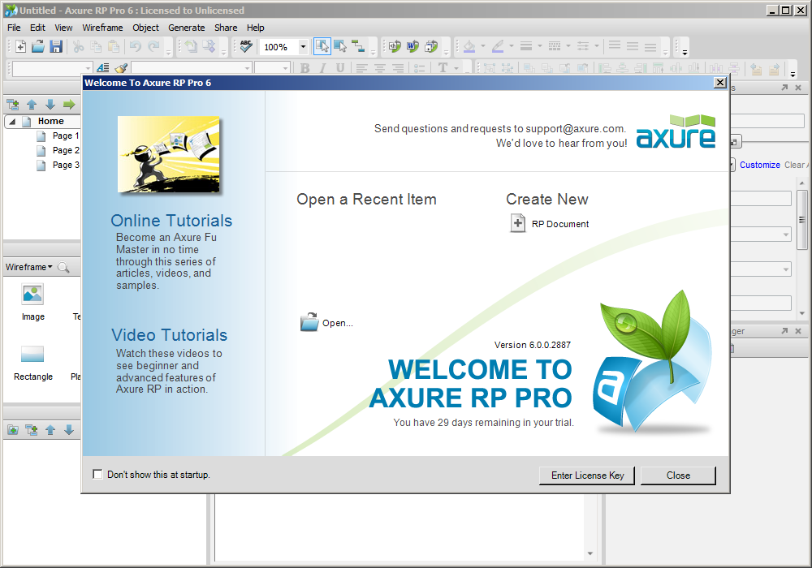Click the masters panel Move up arrow
The image size is (812, 568).
[x=50, y=430]
